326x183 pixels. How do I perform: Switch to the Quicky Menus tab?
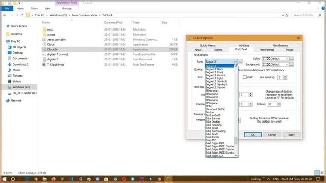[x=207, y=45]
